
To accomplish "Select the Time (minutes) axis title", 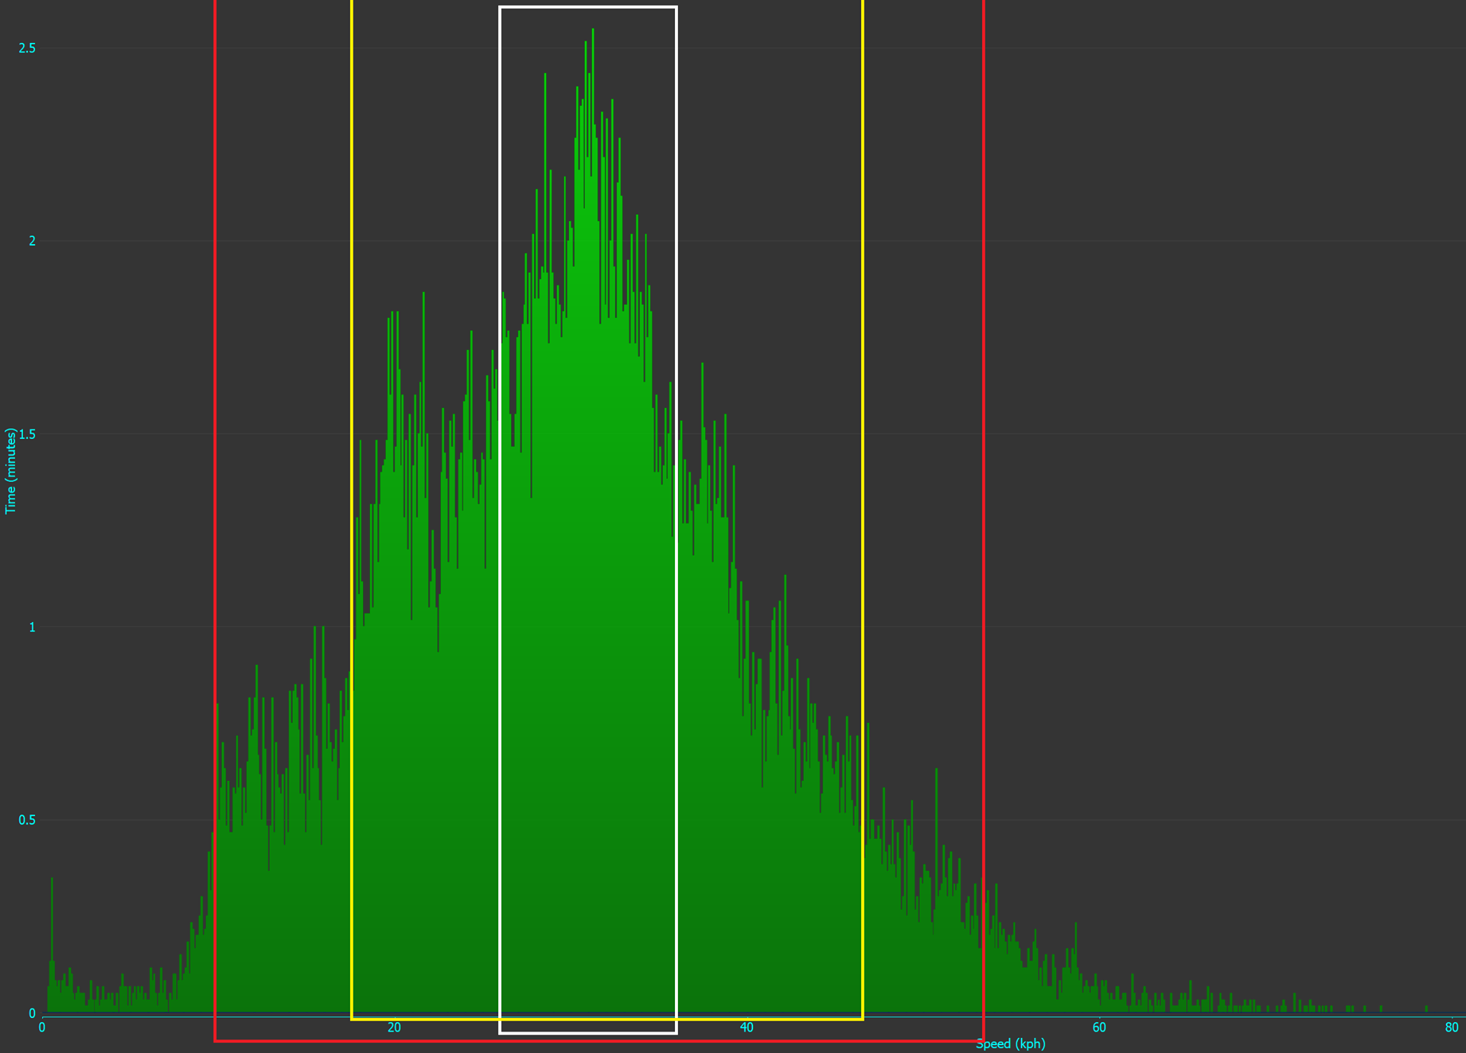I will pos(10,471).
